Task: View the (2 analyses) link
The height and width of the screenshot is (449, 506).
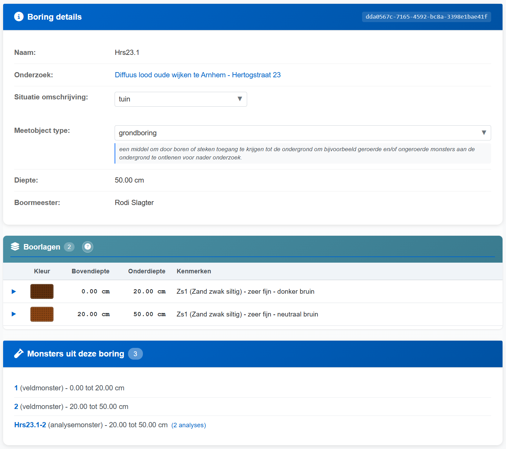Action: [x=188, y=425]
